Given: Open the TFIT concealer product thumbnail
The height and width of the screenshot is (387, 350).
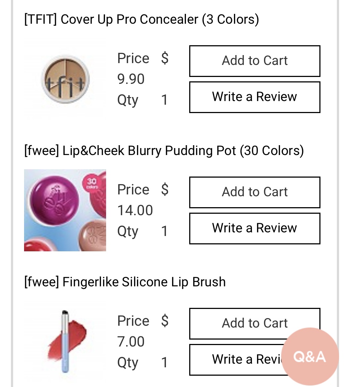Looking at the screenshot, I should point(65,79).
